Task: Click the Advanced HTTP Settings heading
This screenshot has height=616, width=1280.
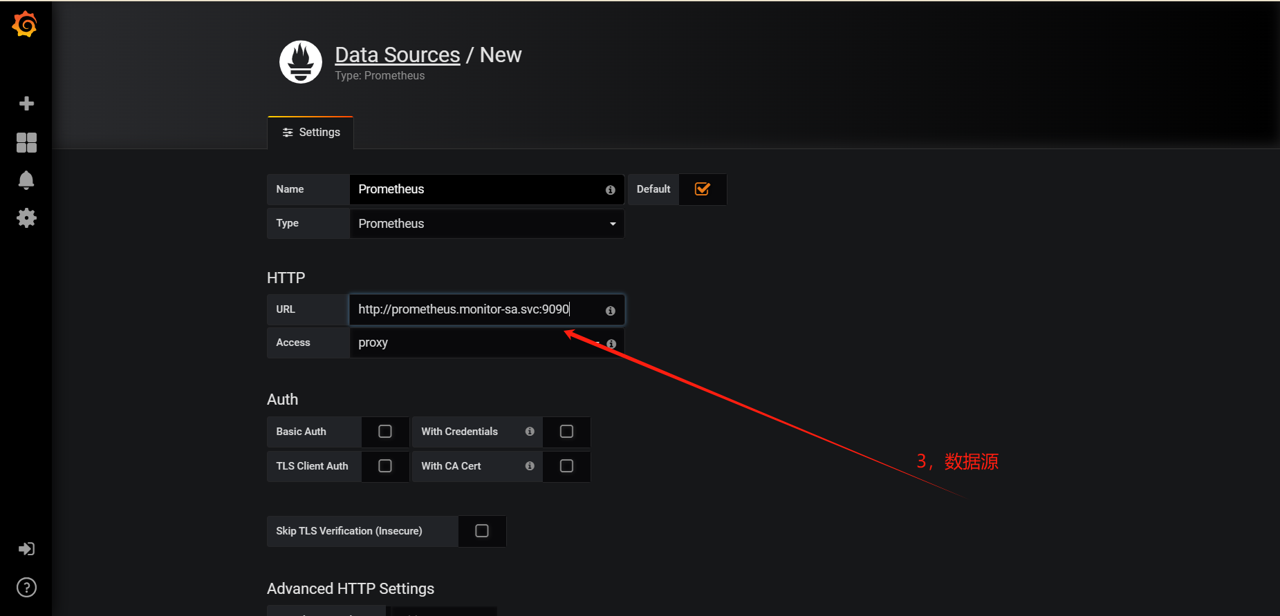Action: (351, 589)
